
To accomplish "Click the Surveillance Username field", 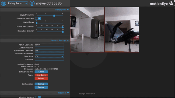I will click(x=49, y=51).
